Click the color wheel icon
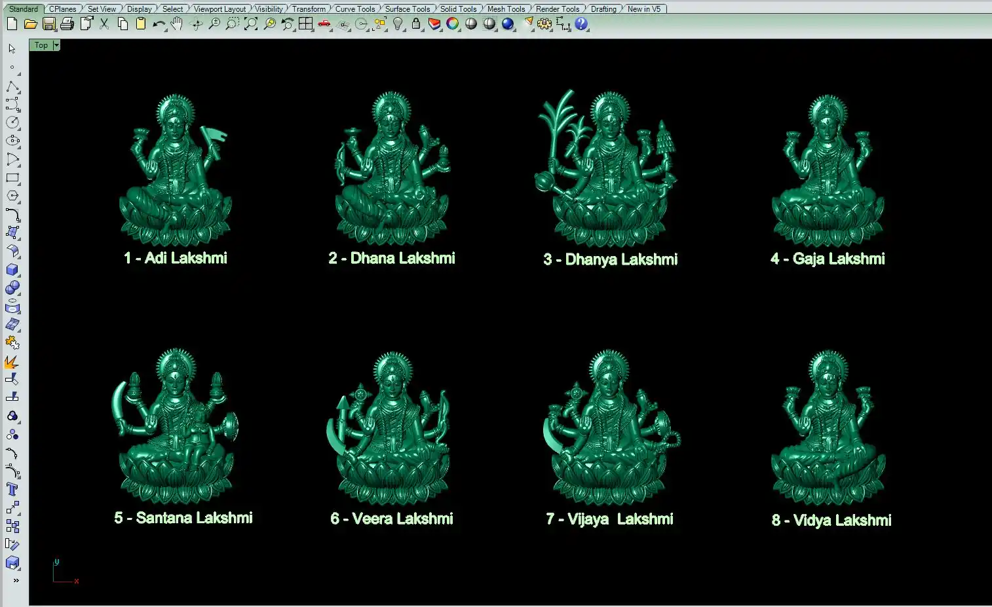The width and height of the screenshot is (992, 607). point(453,24)
